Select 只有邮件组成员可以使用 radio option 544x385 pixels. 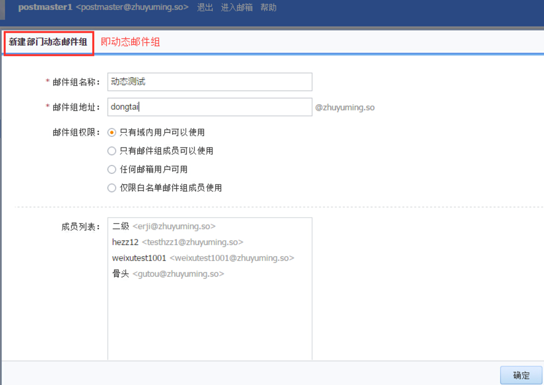coord(112,151)
